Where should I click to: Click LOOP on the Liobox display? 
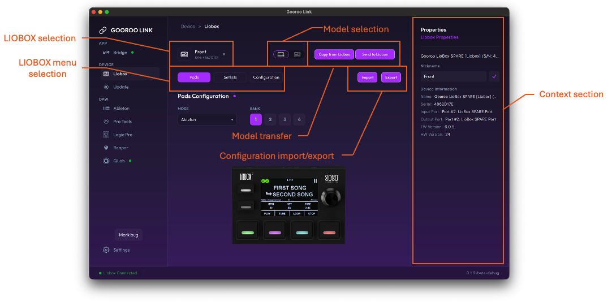(x=296, y=213)
